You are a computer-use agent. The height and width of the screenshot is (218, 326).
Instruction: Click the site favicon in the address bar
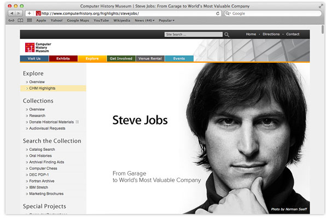tap(38, 14)
